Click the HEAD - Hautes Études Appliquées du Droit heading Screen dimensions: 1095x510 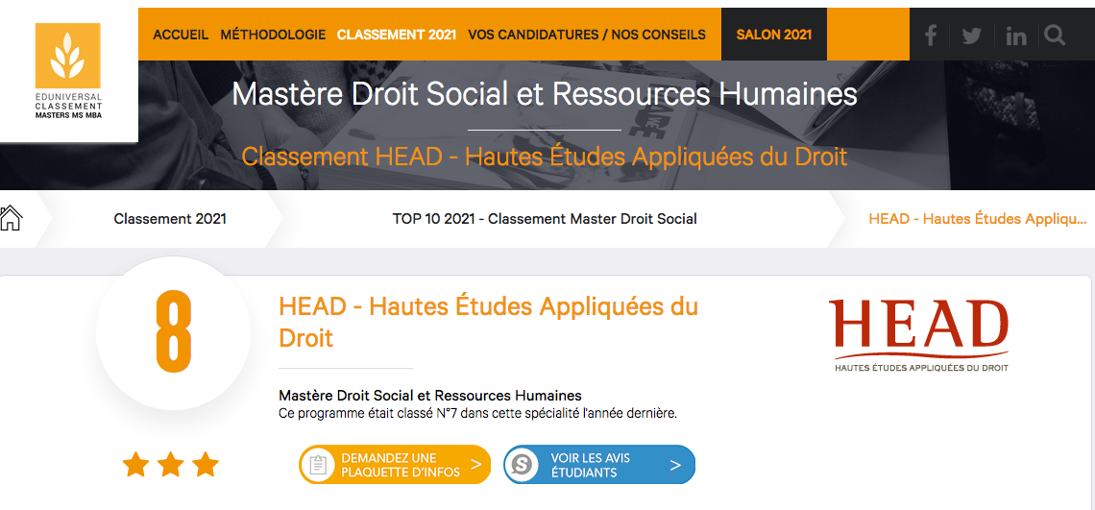[x=488, y=322]
